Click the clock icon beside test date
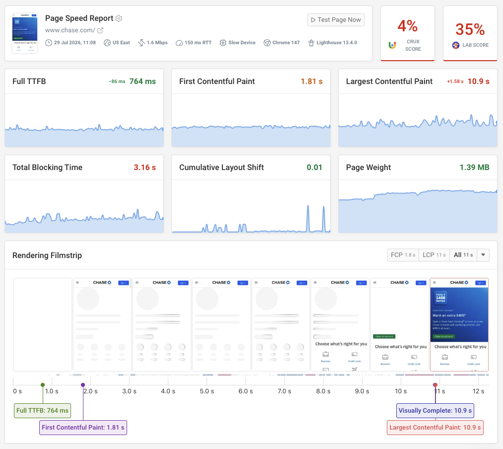The image size is (503, 449). coord(49,43)
